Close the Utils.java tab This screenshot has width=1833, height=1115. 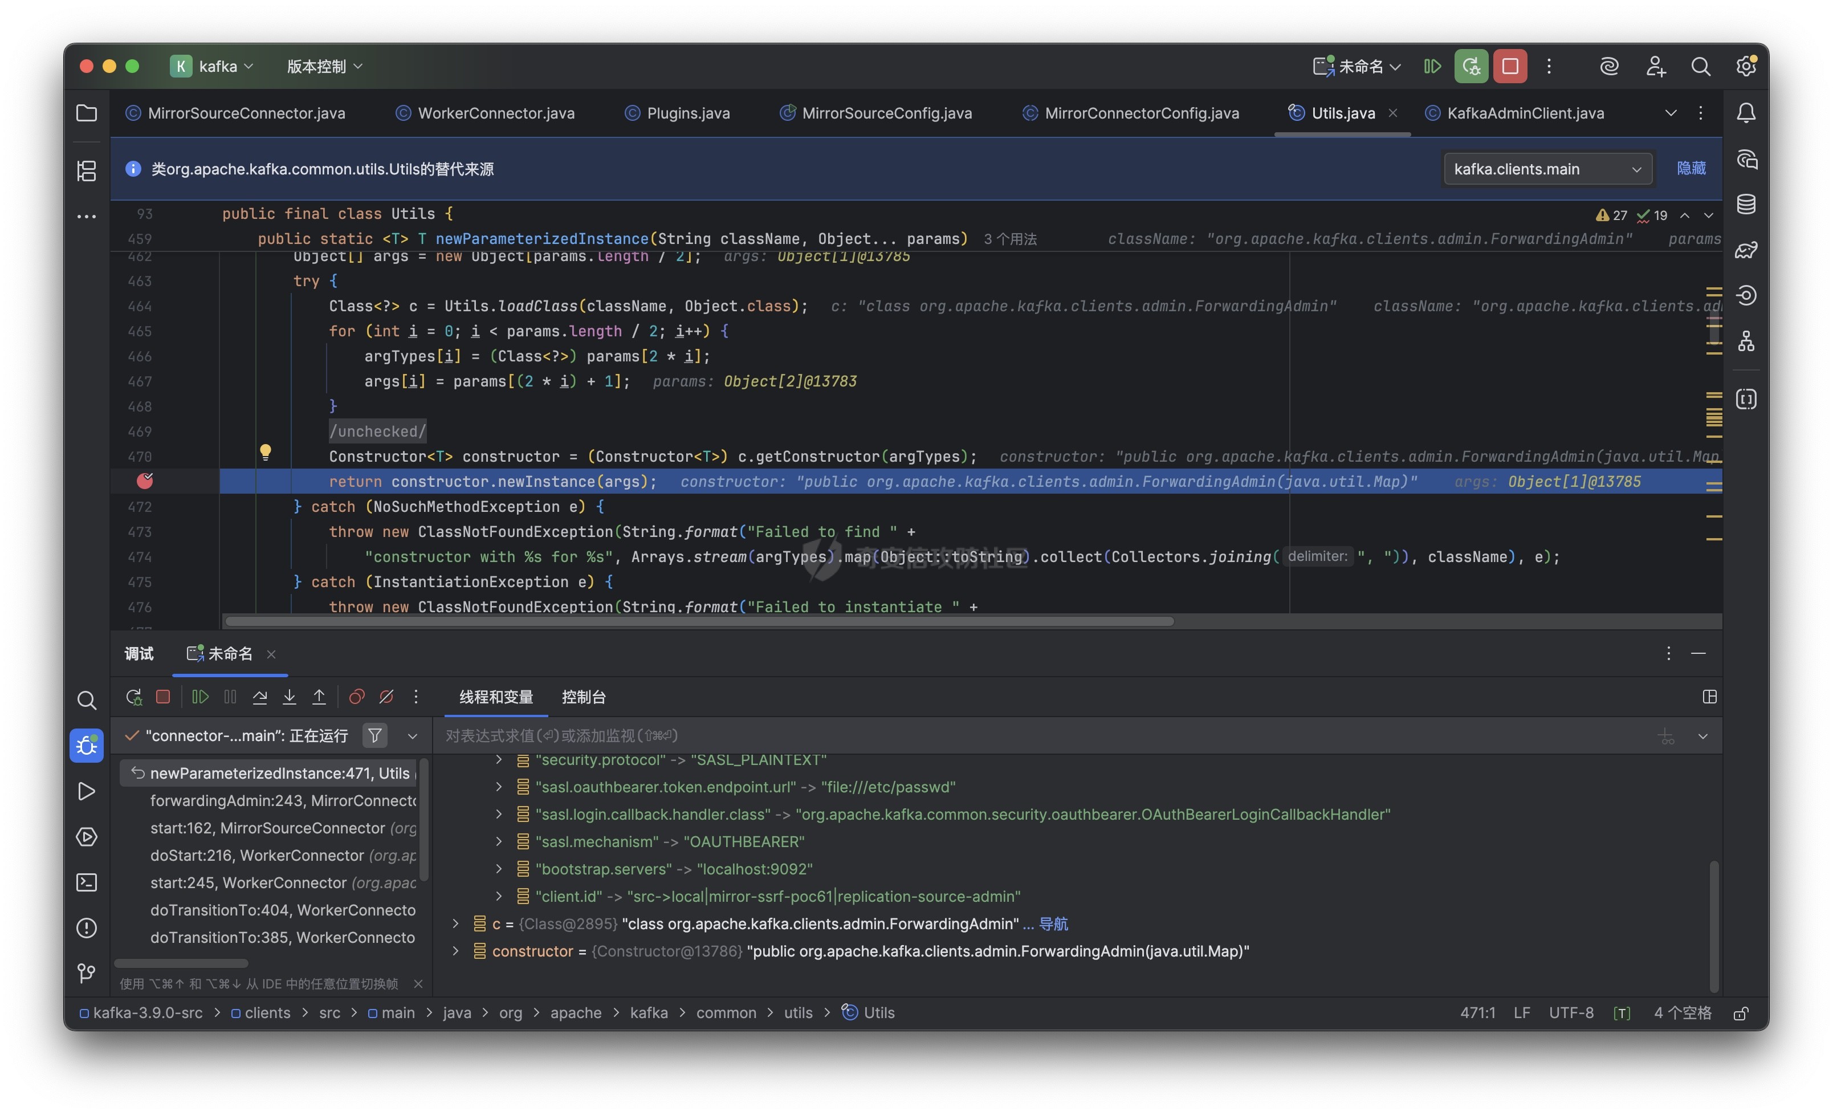(1392, 113)
